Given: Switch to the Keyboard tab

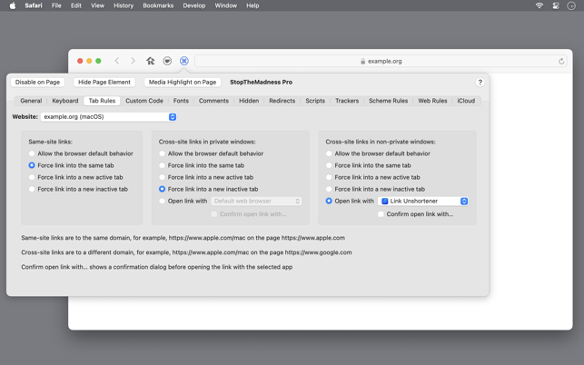Looking at the screenshot, I should point(65,101).
